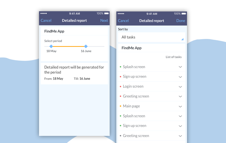
Task: Click battery icon in left phone status bar
Action: [107, 13]
